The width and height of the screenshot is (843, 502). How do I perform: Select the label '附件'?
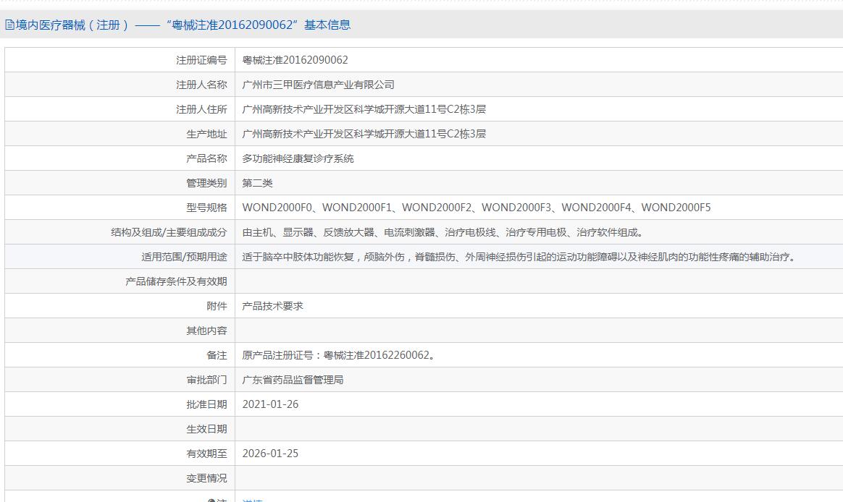click(217, 306)
